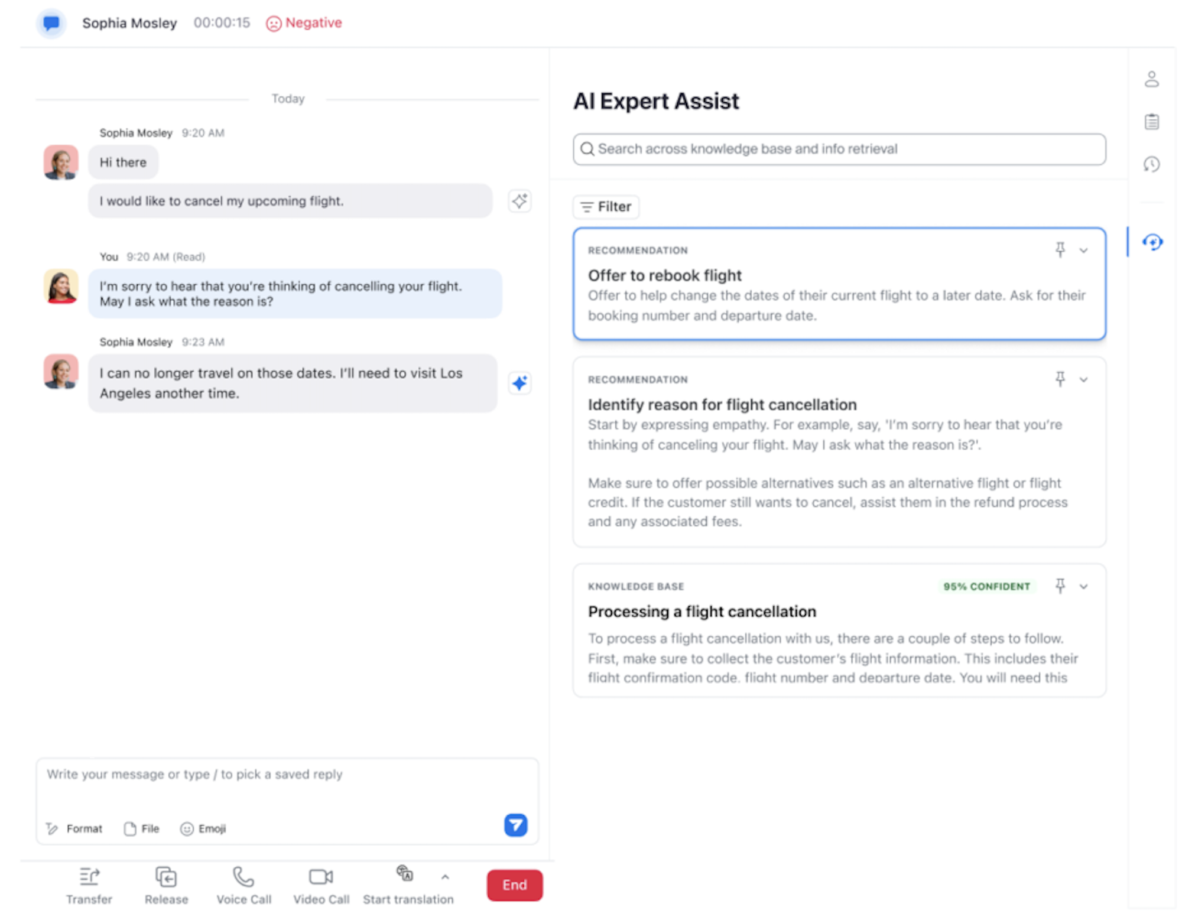Click Sophia Mosley's avatar by Hi there
This screenshot has width=1182, height=917.
(61, 162)
